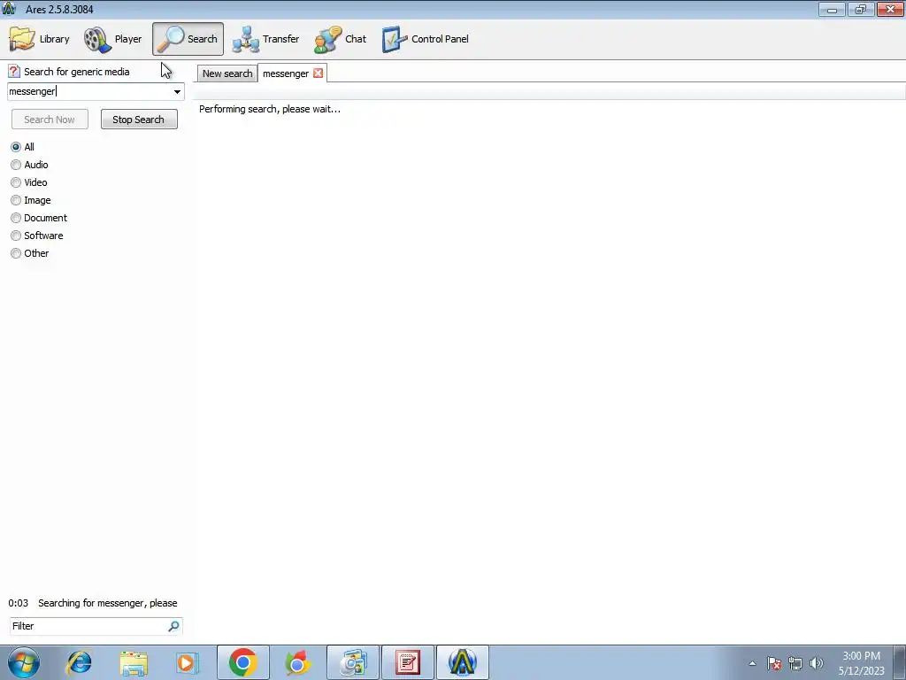Open the volume speaker tray icon
906x680 pixels.
pos(817,663)
